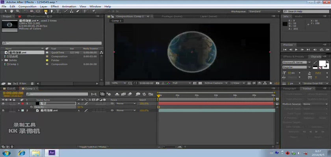
Task: Select the Eraser tool
Action: [x=78, y=11]
